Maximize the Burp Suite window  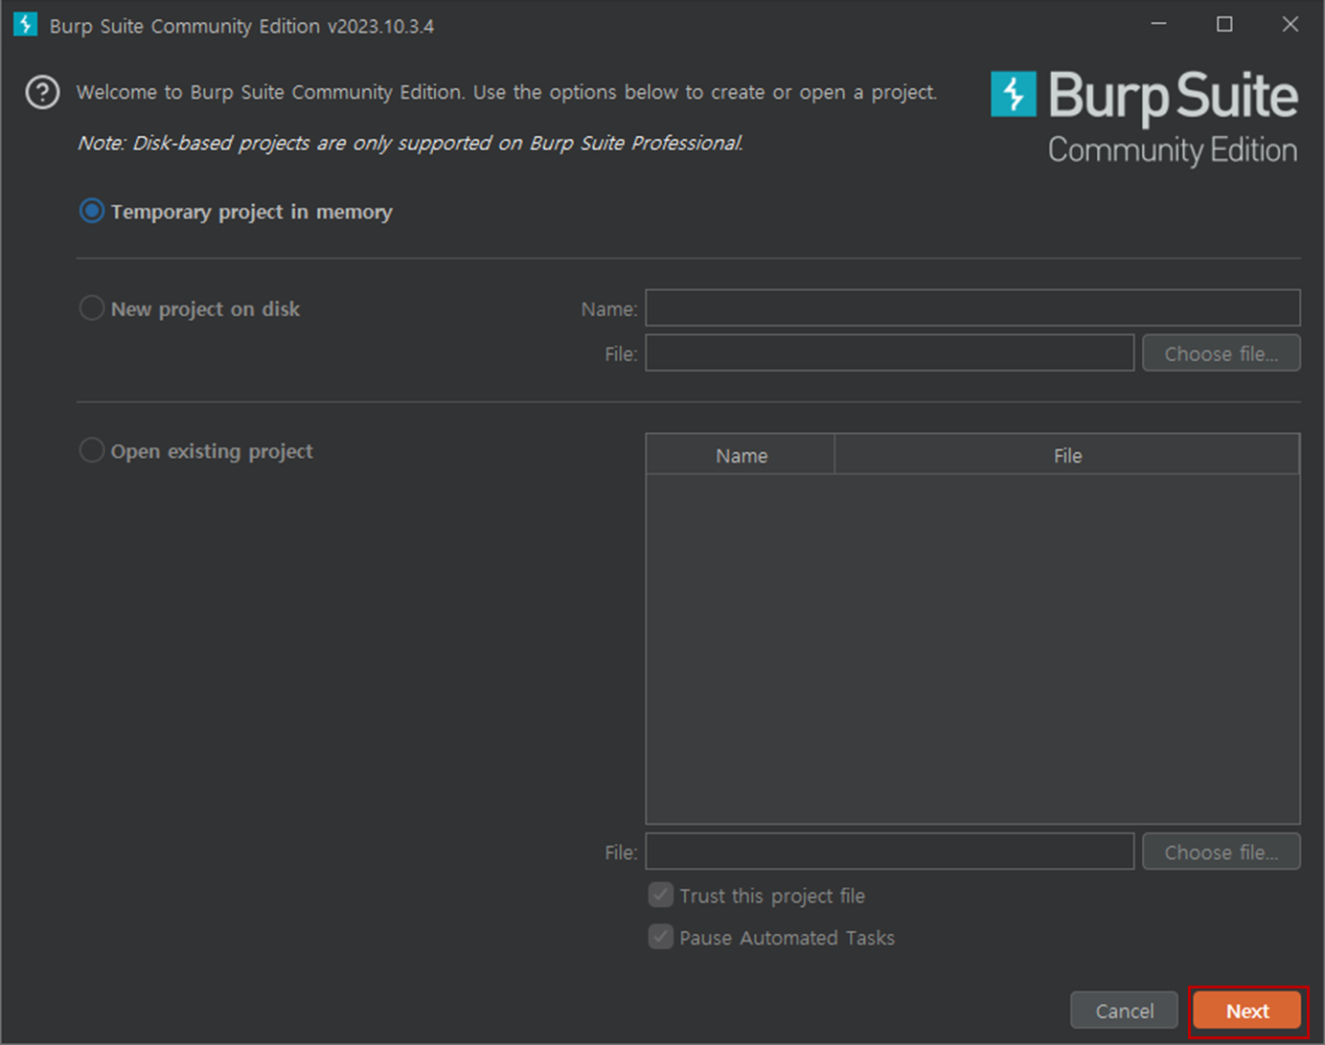(1224, 24)
